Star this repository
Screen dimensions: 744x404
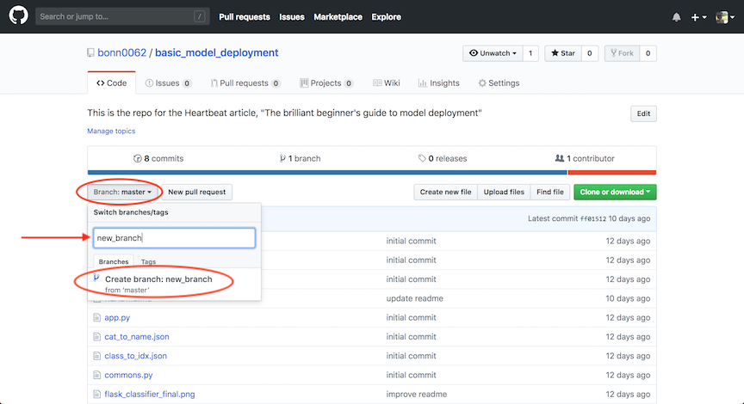pyautogui.click(x=562, y=53)
